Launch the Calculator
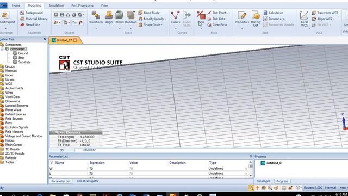 [273, 13]
